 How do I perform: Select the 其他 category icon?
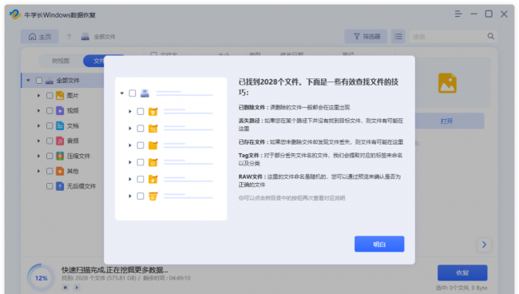click(x=60, y=171)
